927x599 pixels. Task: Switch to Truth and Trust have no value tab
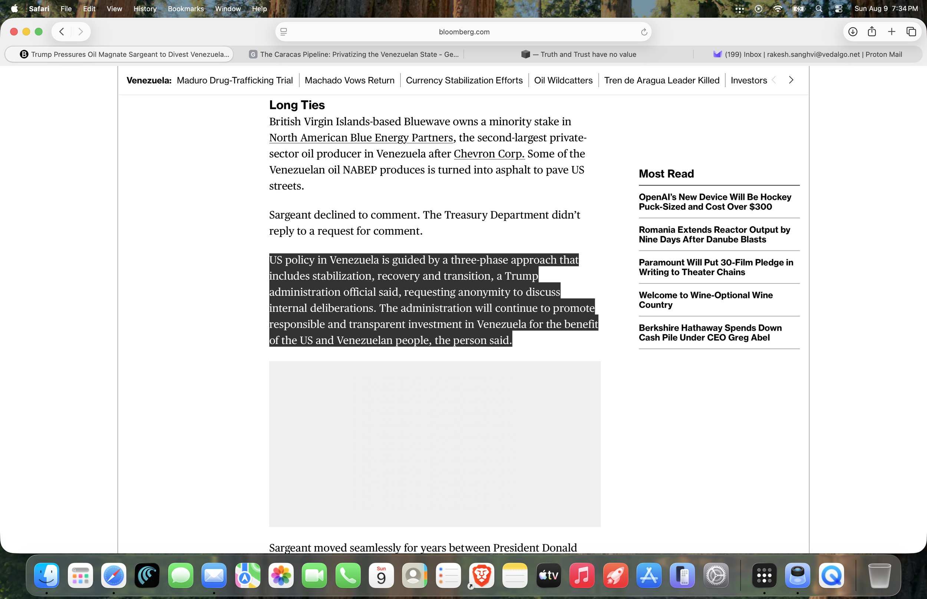578,54
